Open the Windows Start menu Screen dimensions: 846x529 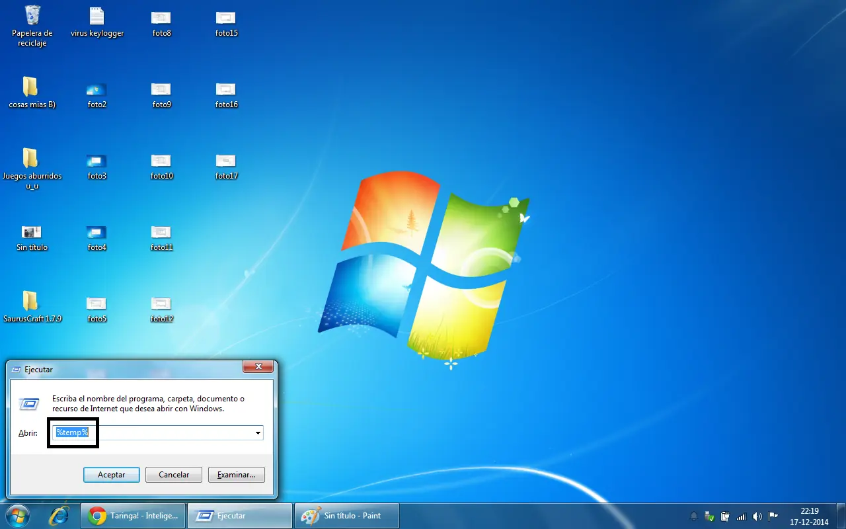(x=17, y=516)
